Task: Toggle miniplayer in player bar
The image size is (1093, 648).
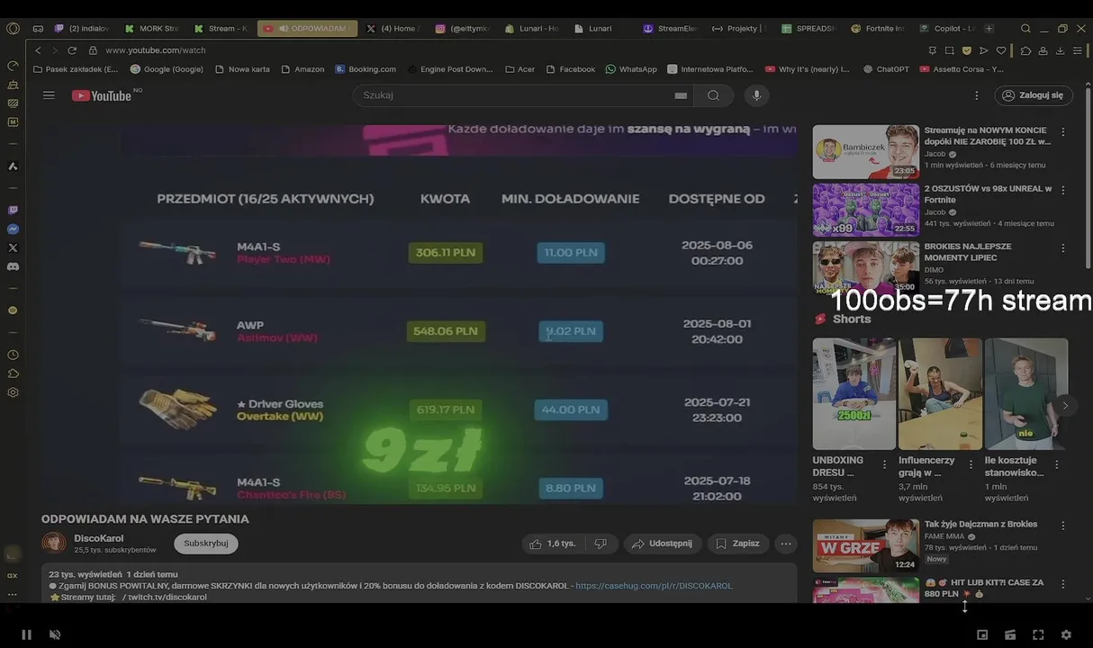Action: [982, 634]
